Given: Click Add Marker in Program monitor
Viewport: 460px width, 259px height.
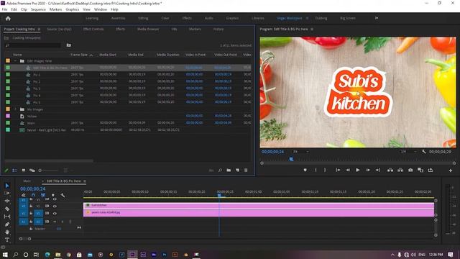Looking at the screenshot, I should click(x=305, y=170).
